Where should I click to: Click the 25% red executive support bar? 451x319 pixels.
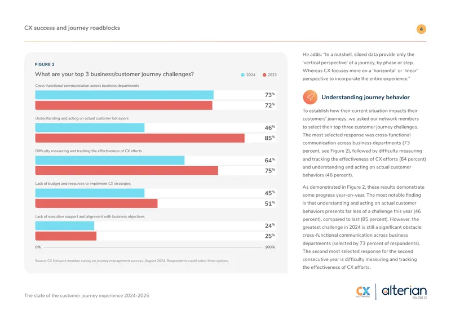[x=66, y=236]
